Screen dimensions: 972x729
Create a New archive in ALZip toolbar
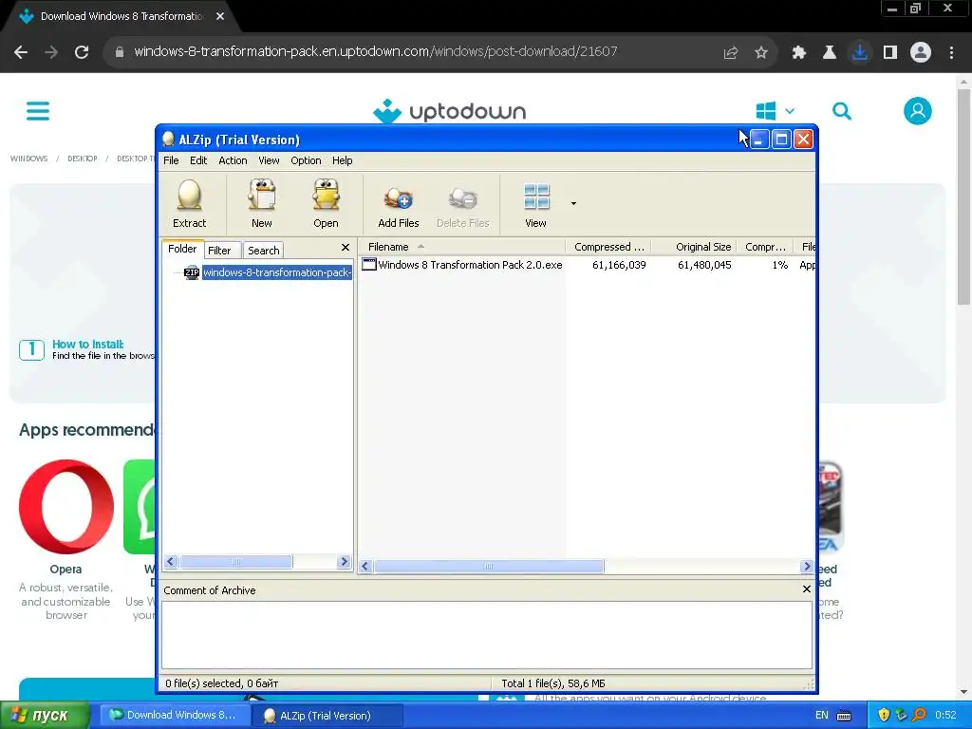tap(262, 203)
